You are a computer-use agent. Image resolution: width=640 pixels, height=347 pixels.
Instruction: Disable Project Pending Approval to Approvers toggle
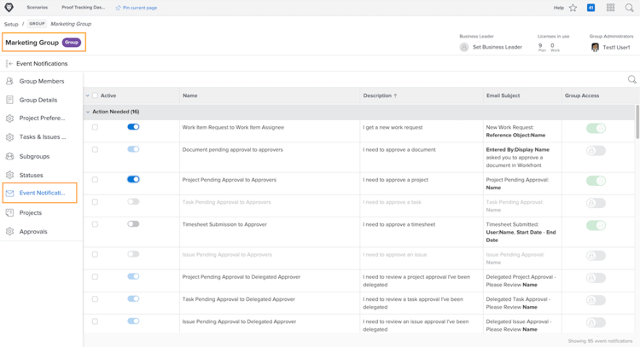click(x=133, y=180)
